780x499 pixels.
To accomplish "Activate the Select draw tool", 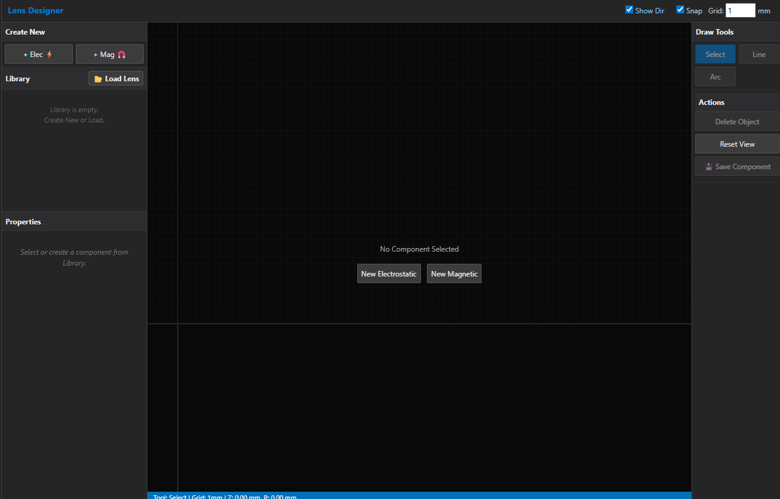I will click(715, 55).
